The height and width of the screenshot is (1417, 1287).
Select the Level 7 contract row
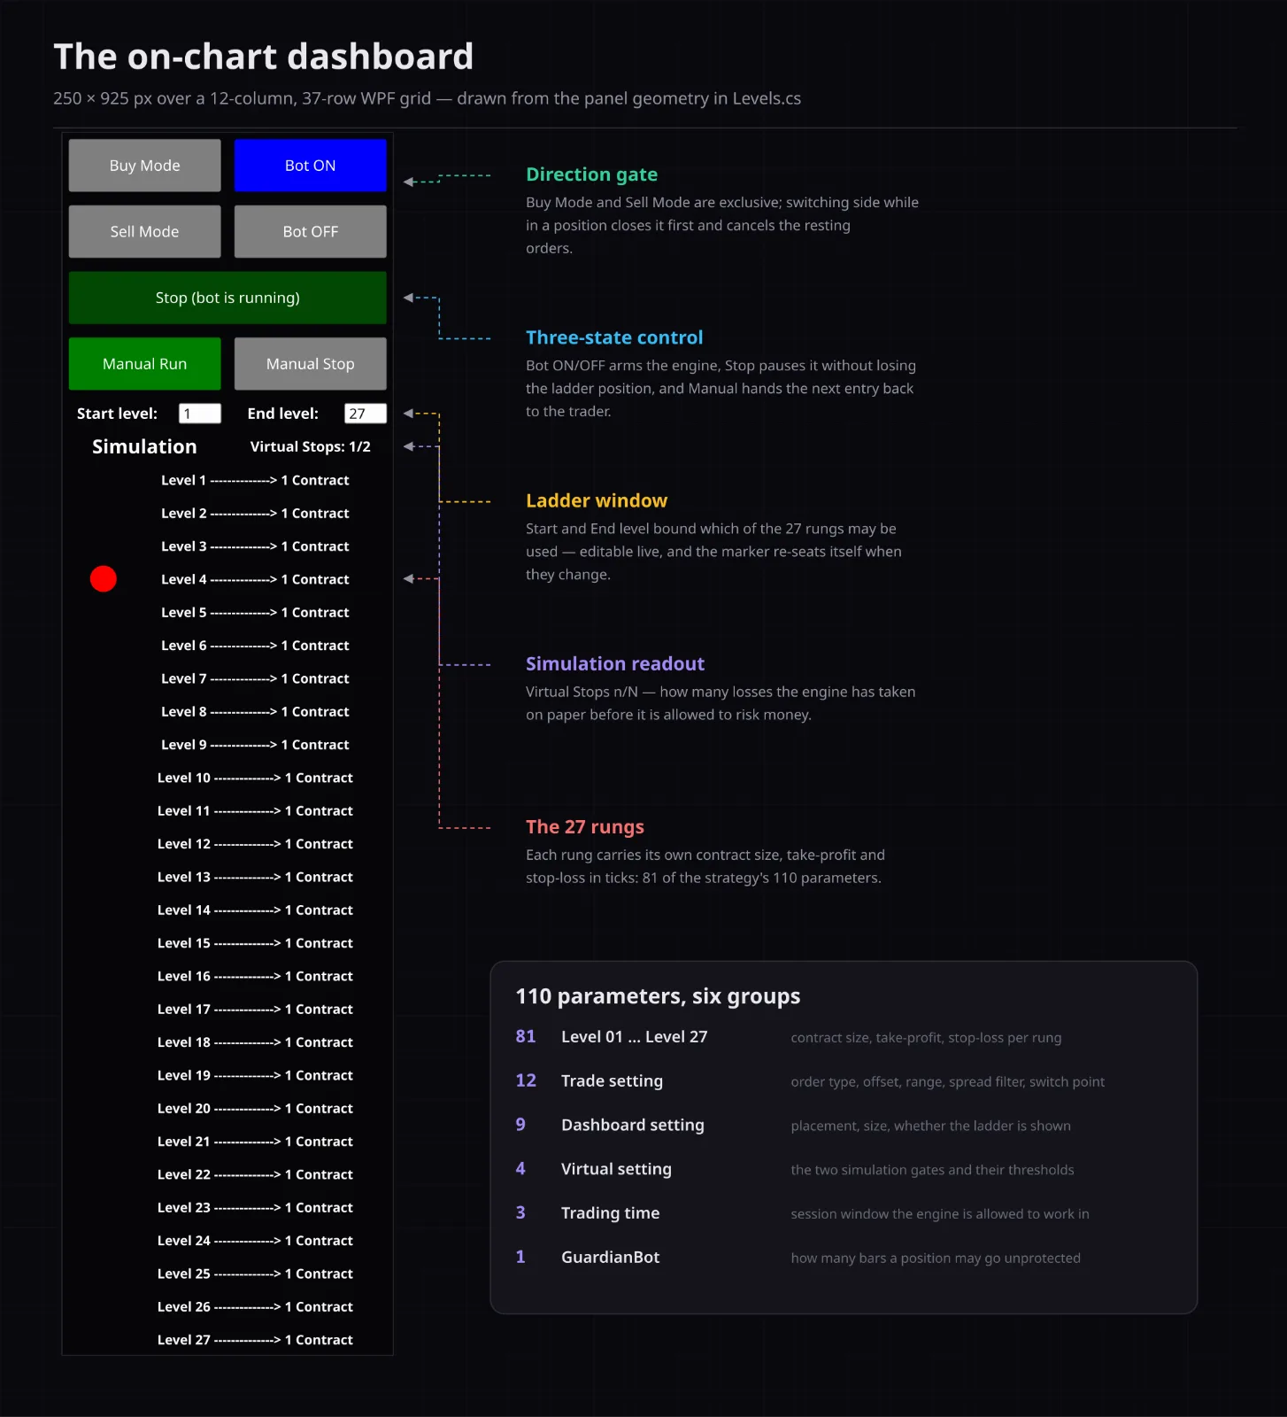tap(255, 678)
